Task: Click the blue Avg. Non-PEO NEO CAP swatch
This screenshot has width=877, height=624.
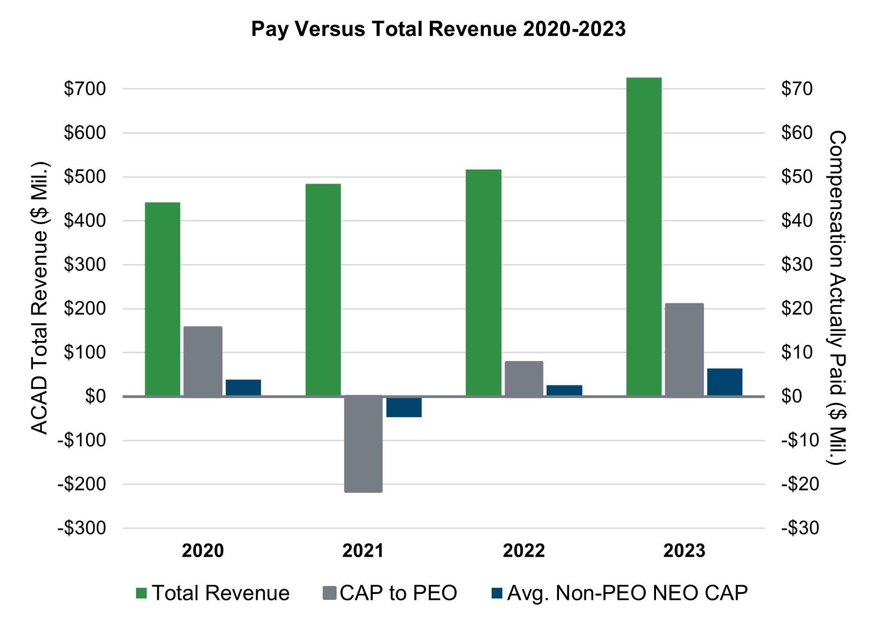Action: [497, 593]
